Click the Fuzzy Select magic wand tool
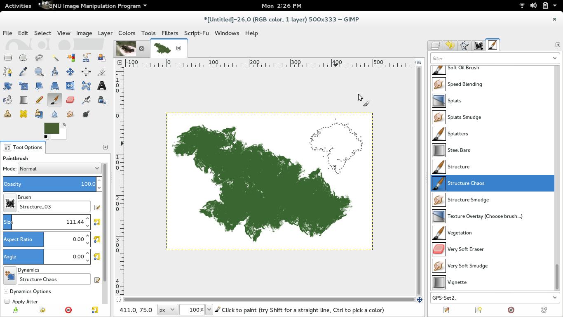This screenshot has height=317, width=563. click(x=55, y=58)
